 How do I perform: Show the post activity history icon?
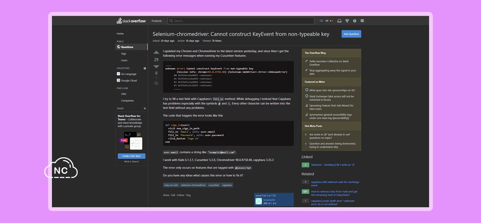pyautogui.click(x=156, y=83)
